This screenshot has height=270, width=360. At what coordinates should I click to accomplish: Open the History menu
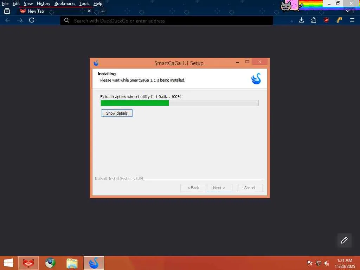(43, 4)
